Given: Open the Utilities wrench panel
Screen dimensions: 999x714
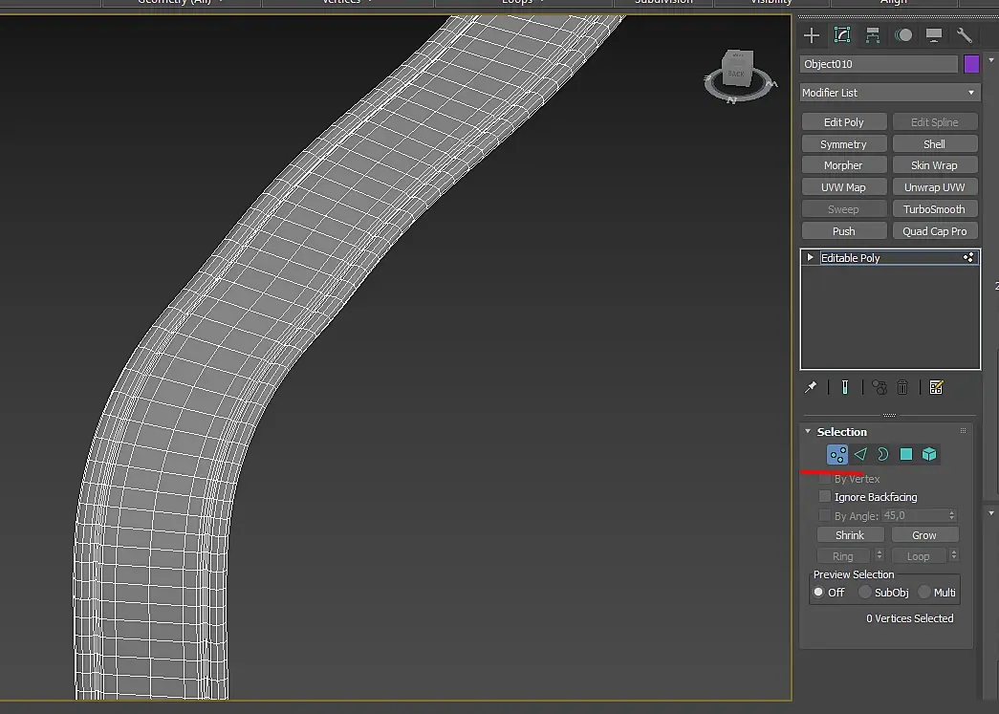Looking at the screenshot, I should click(964, 35).
